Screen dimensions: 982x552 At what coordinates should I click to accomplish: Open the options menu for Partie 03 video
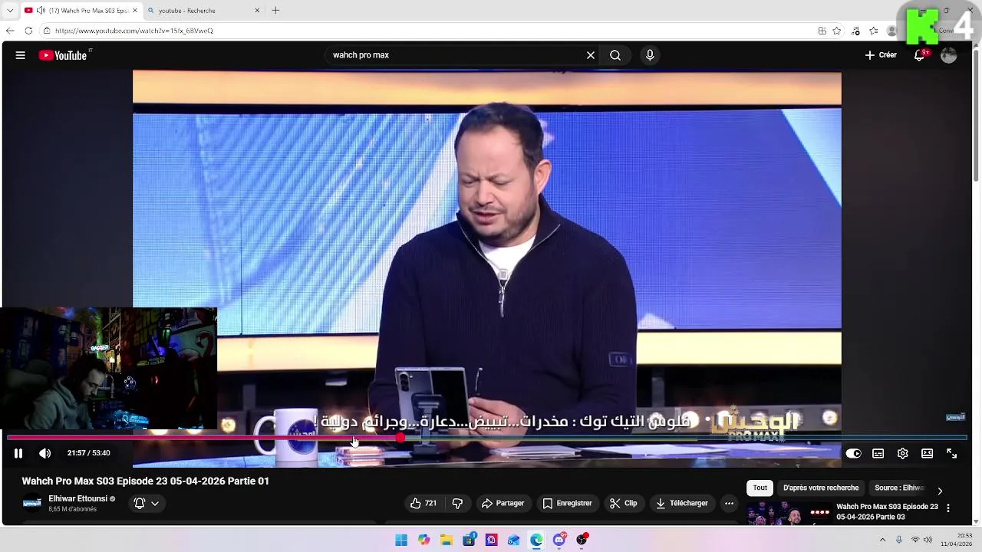948,508
